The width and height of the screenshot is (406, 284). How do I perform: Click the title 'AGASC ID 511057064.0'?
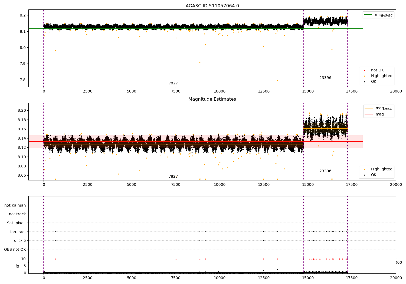point(212,6)
